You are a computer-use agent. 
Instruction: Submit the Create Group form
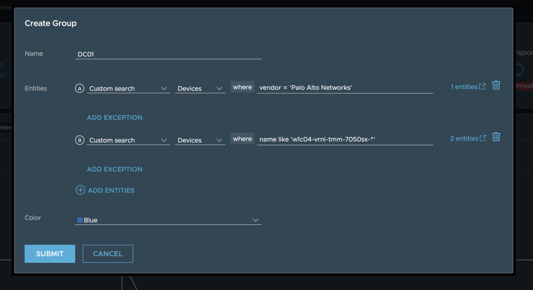tap(49, 254)
